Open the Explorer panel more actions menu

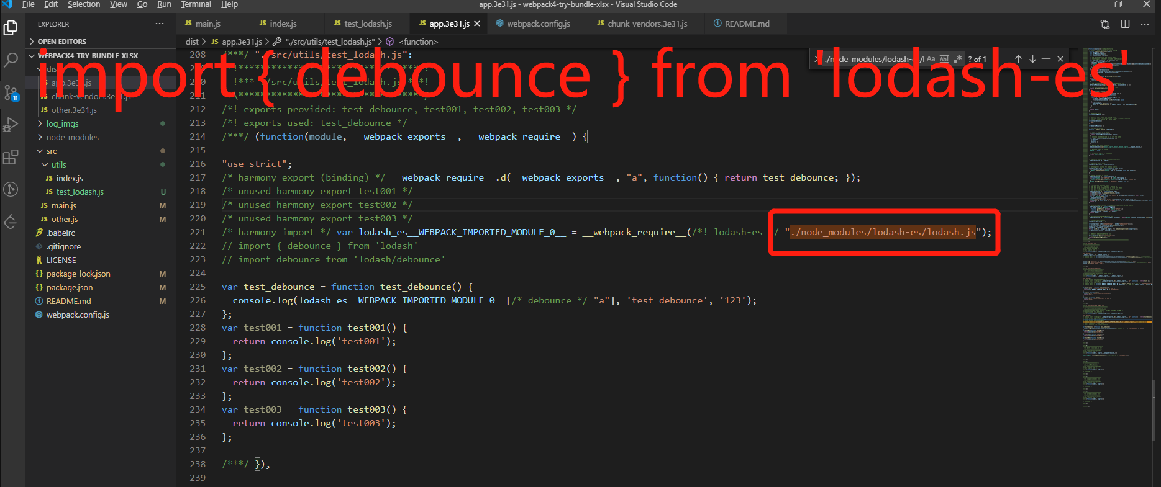(x=160, y=24)
